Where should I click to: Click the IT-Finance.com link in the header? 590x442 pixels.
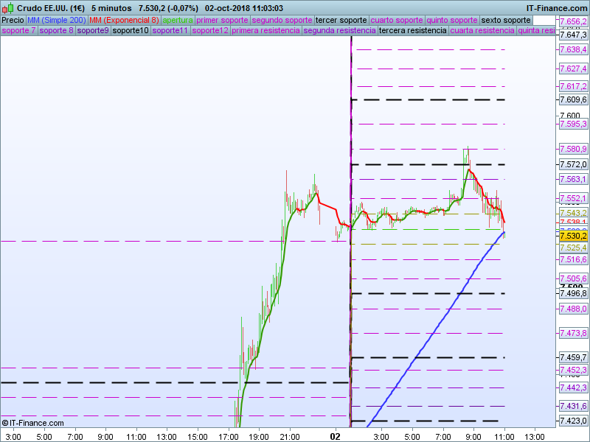point(557,8)
